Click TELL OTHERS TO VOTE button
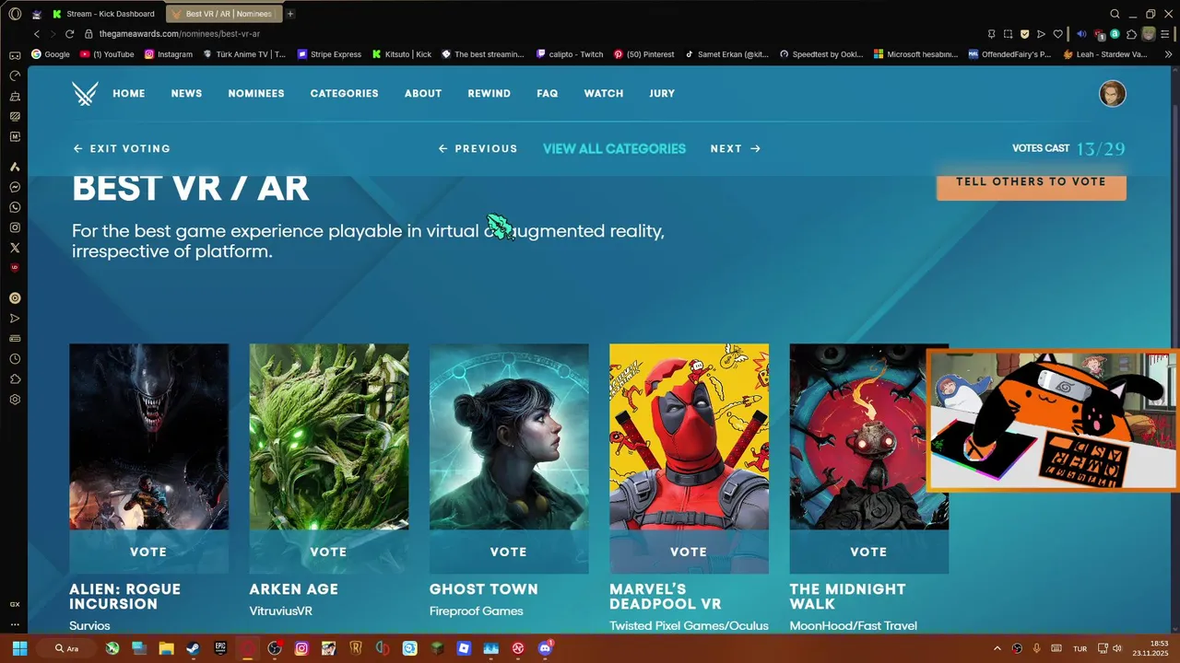Image resolution: width=1180 pixels, height=663 pixels. tap(1031, 182)
